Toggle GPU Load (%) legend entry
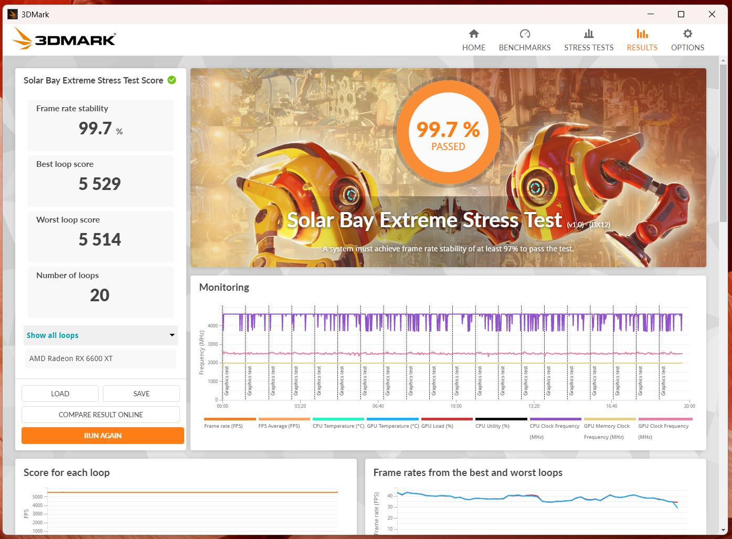 coord(447,423)
